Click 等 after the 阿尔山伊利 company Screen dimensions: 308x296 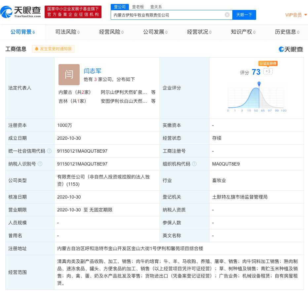point(153,92)
